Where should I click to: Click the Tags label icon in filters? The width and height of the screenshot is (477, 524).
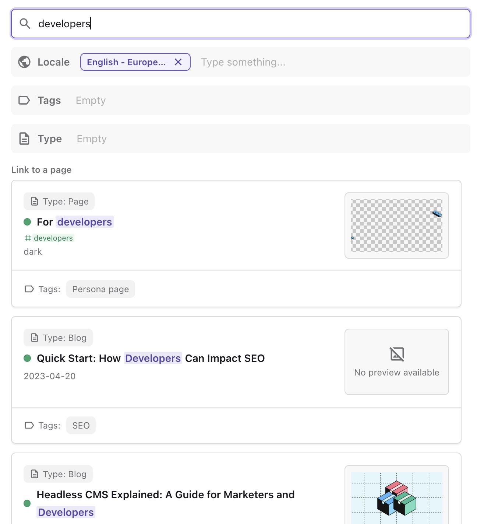(x=24, y=100)
